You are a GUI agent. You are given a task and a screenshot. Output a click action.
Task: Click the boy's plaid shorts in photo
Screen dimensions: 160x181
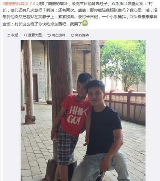(x=67, y=147)
